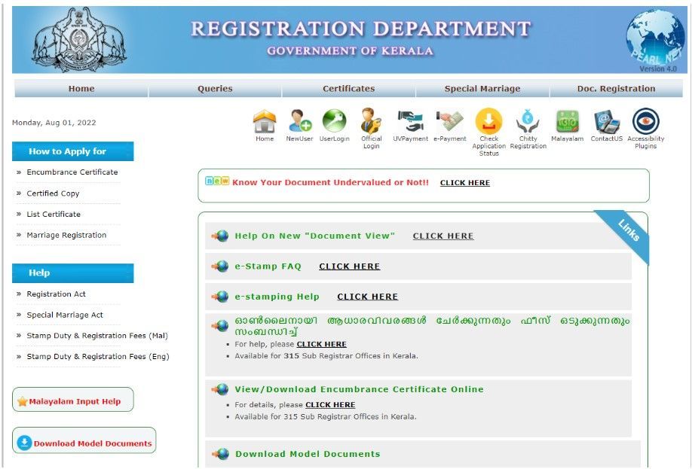Select the UVPayment icon
The width and height of the screenshot is (692, 469).
coord(410,120)
